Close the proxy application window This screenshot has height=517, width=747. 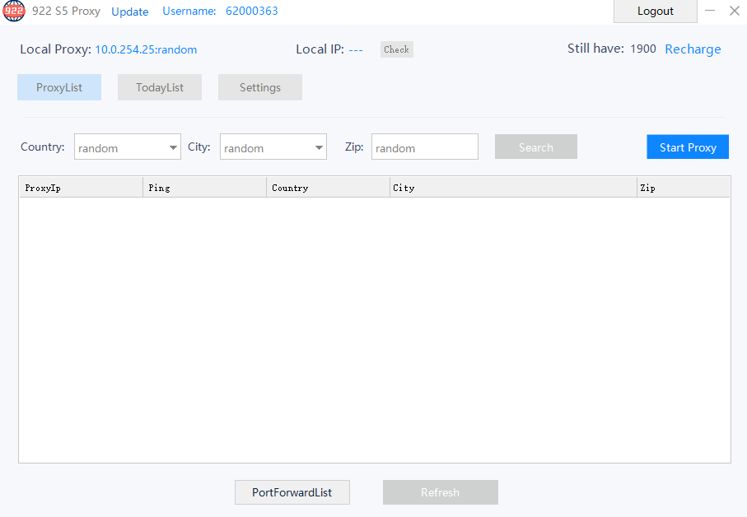point(735,11)
